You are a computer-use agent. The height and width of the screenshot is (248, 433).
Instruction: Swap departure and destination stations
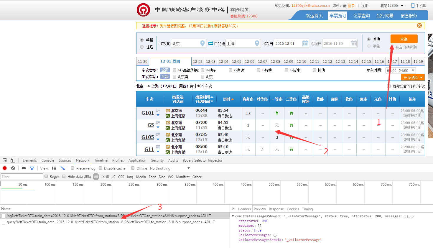pos(211,44)
